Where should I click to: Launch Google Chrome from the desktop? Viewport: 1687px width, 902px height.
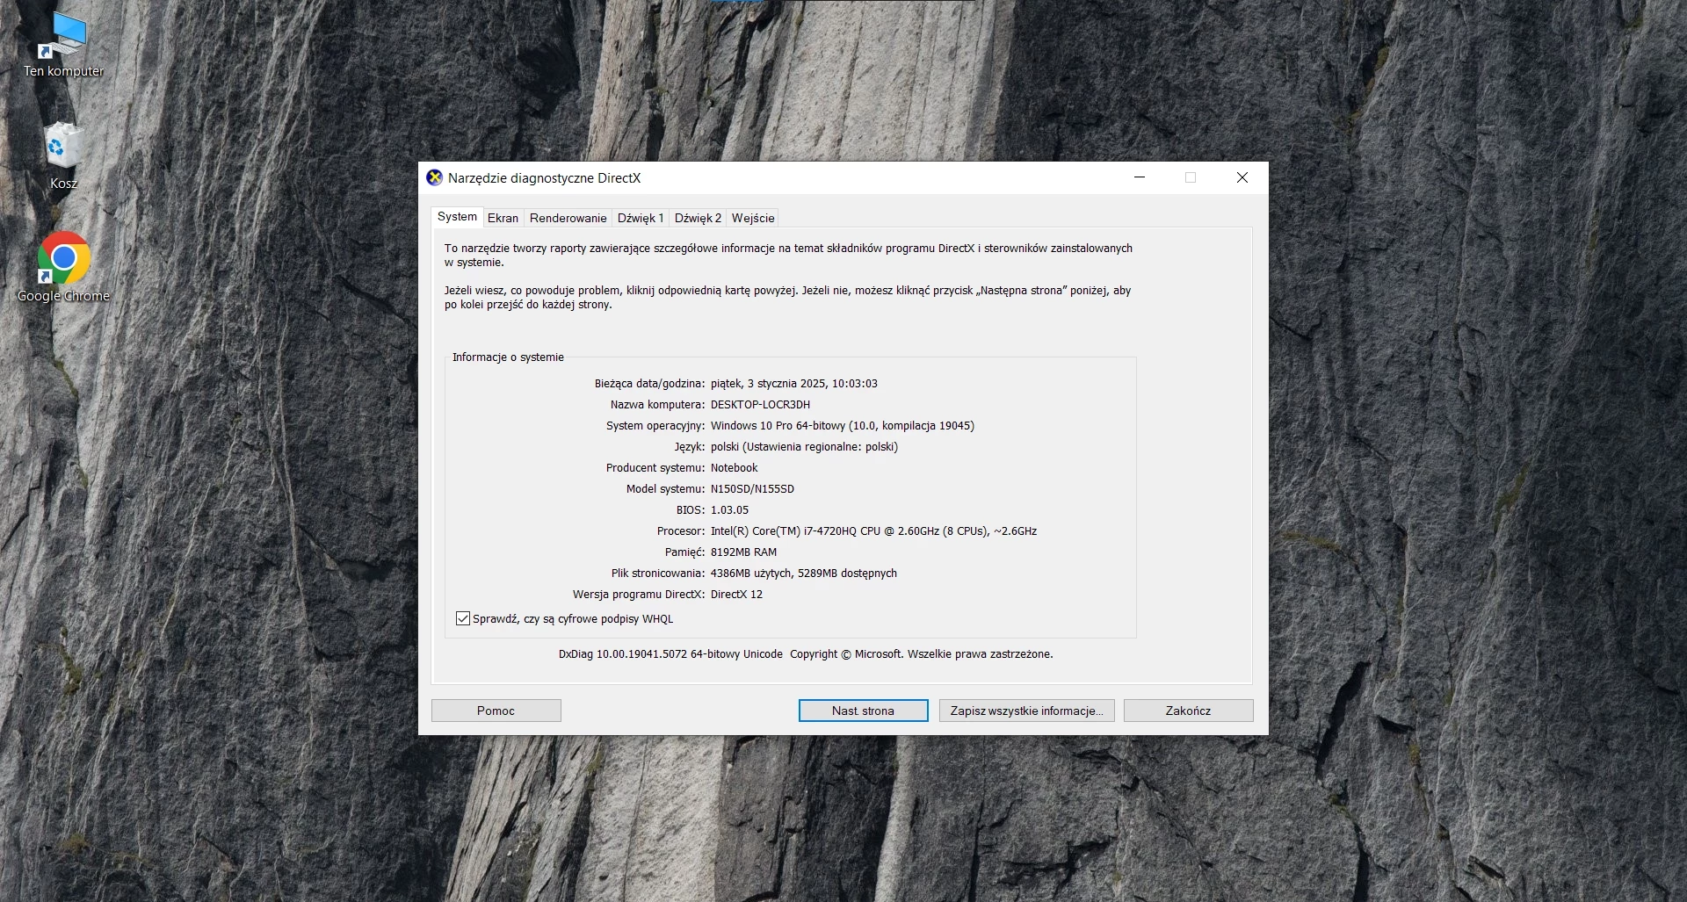point(63,267)
